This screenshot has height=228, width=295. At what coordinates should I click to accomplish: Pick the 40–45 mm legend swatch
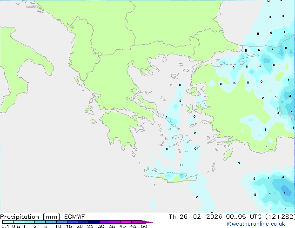[x=126, y=222]
